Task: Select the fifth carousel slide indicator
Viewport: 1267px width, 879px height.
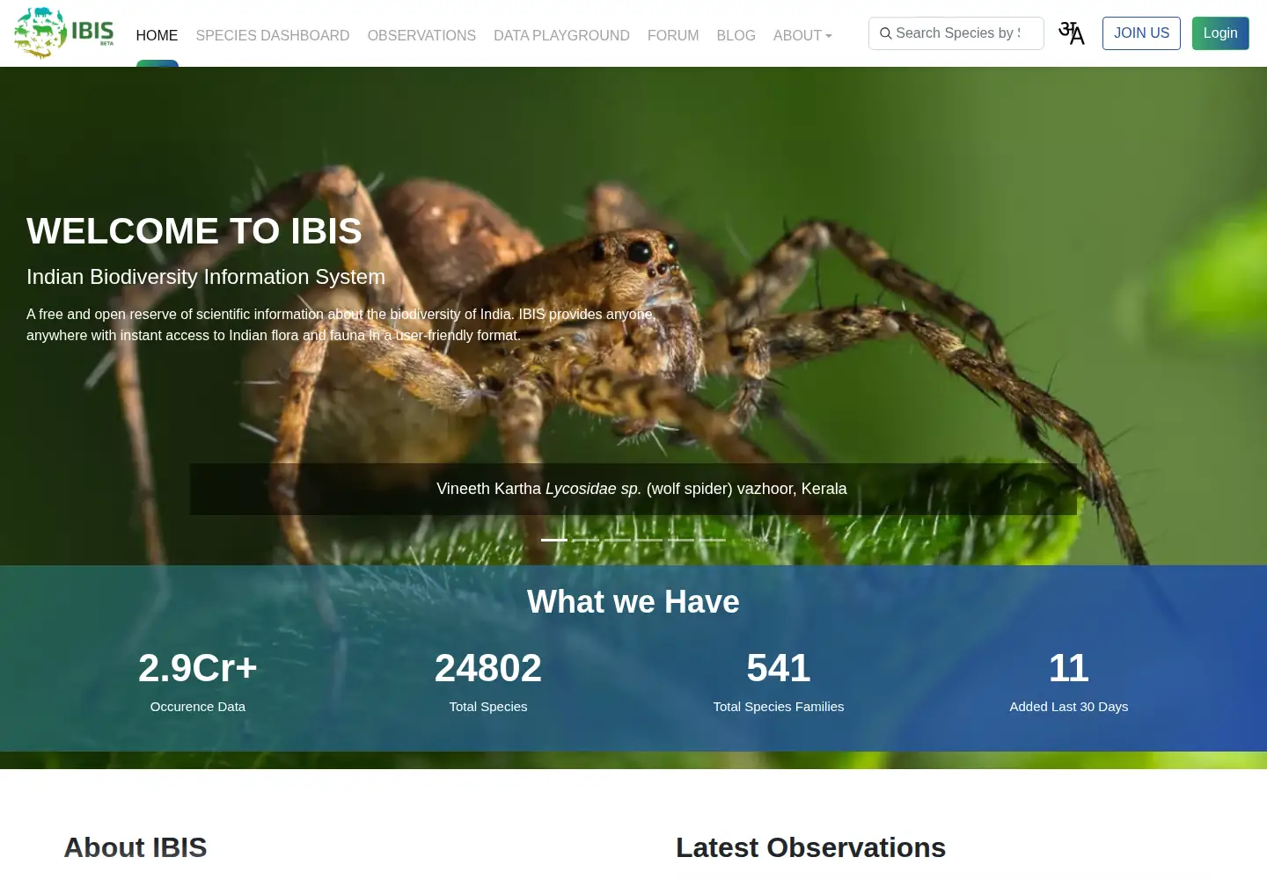Action: tap(681, 540)
